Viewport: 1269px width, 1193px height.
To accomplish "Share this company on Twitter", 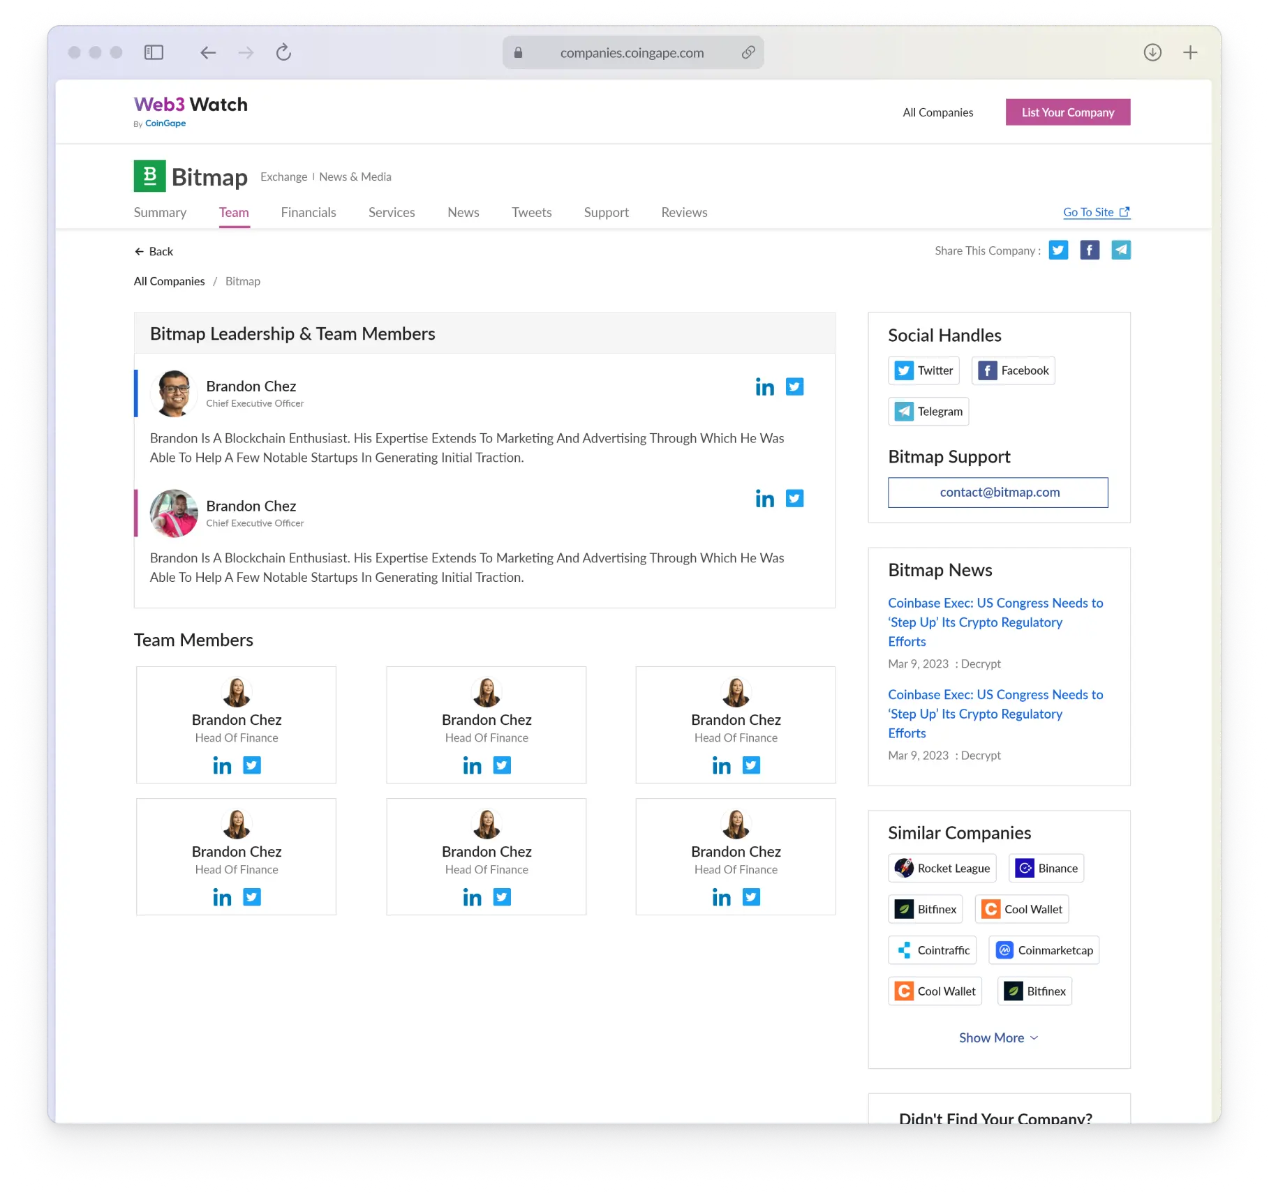I will [x=1058, y=250].
